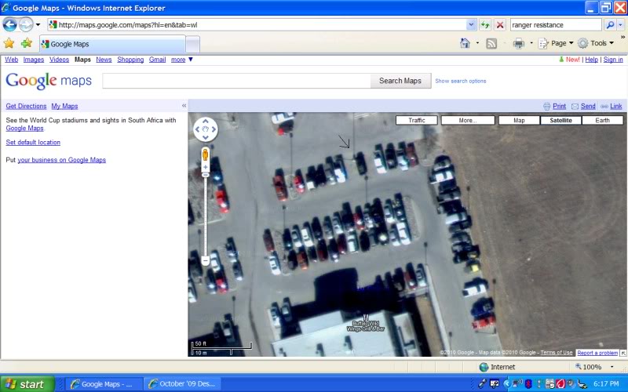Click the RSS feeds icon
Image resolution: width=628 pixels, height=392 pixels.
pyautogui.click(x=491, y=43)
